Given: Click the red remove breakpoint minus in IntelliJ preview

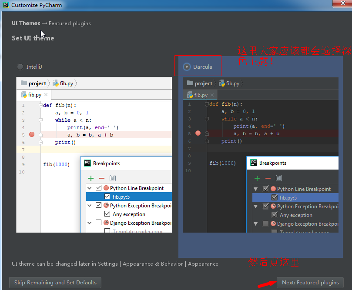Looking at the screenshot, I should click(102, 178).
